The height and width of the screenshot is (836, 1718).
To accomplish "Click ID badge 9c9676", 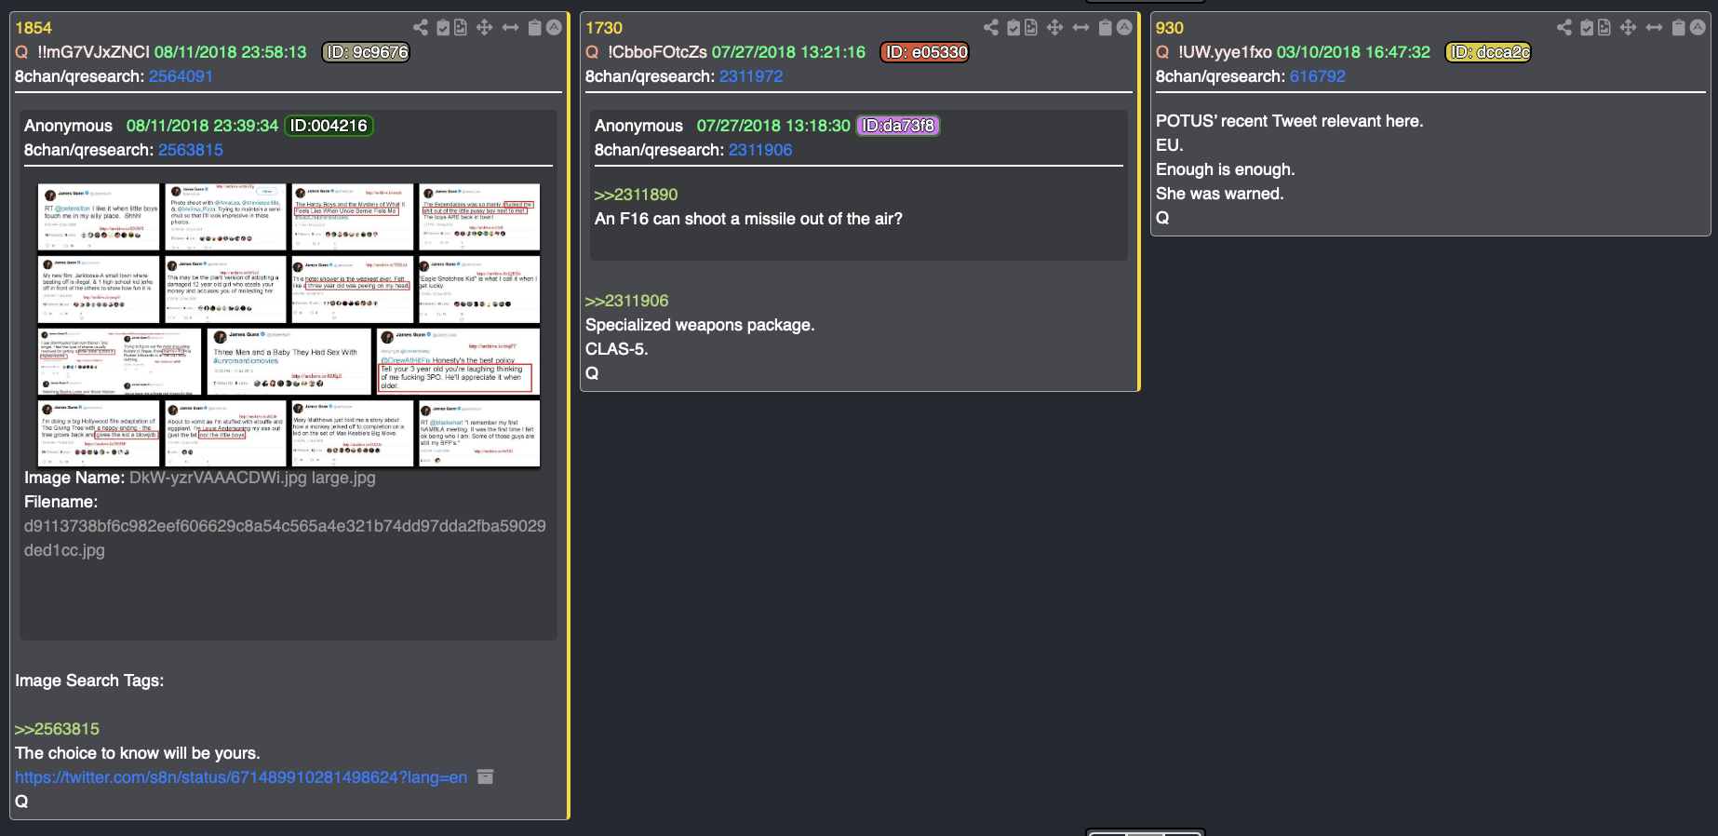I will point(367,52).
